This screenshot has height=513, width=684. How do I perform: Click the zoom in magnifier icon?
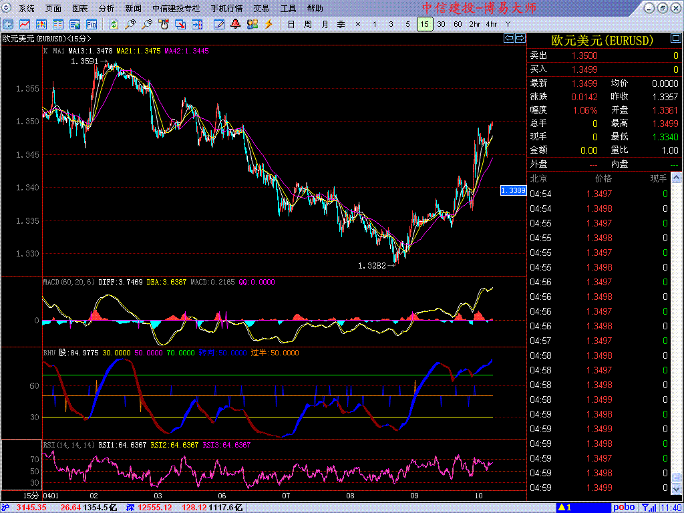coord(130,24)
